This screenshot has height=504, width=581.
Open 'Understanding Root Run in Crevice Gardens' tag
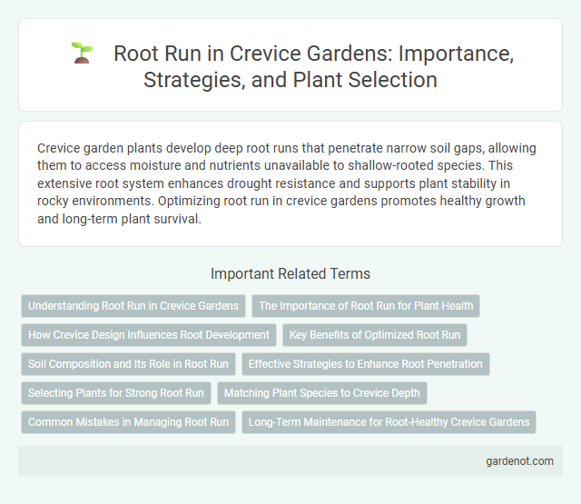[x=133, y=306]
